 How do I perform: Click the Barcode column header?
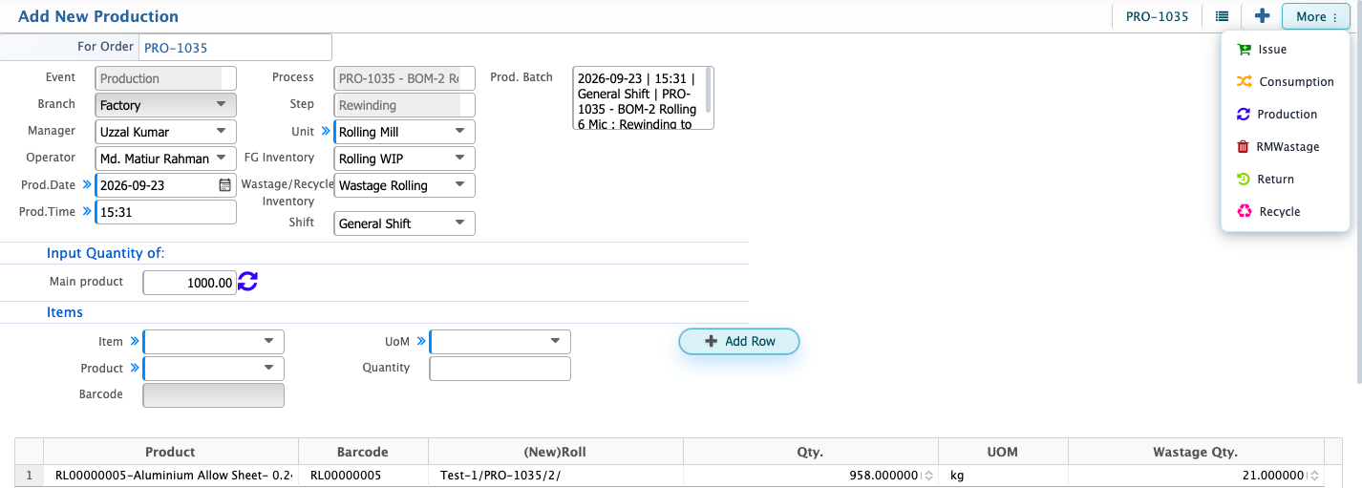click(363, 452)
